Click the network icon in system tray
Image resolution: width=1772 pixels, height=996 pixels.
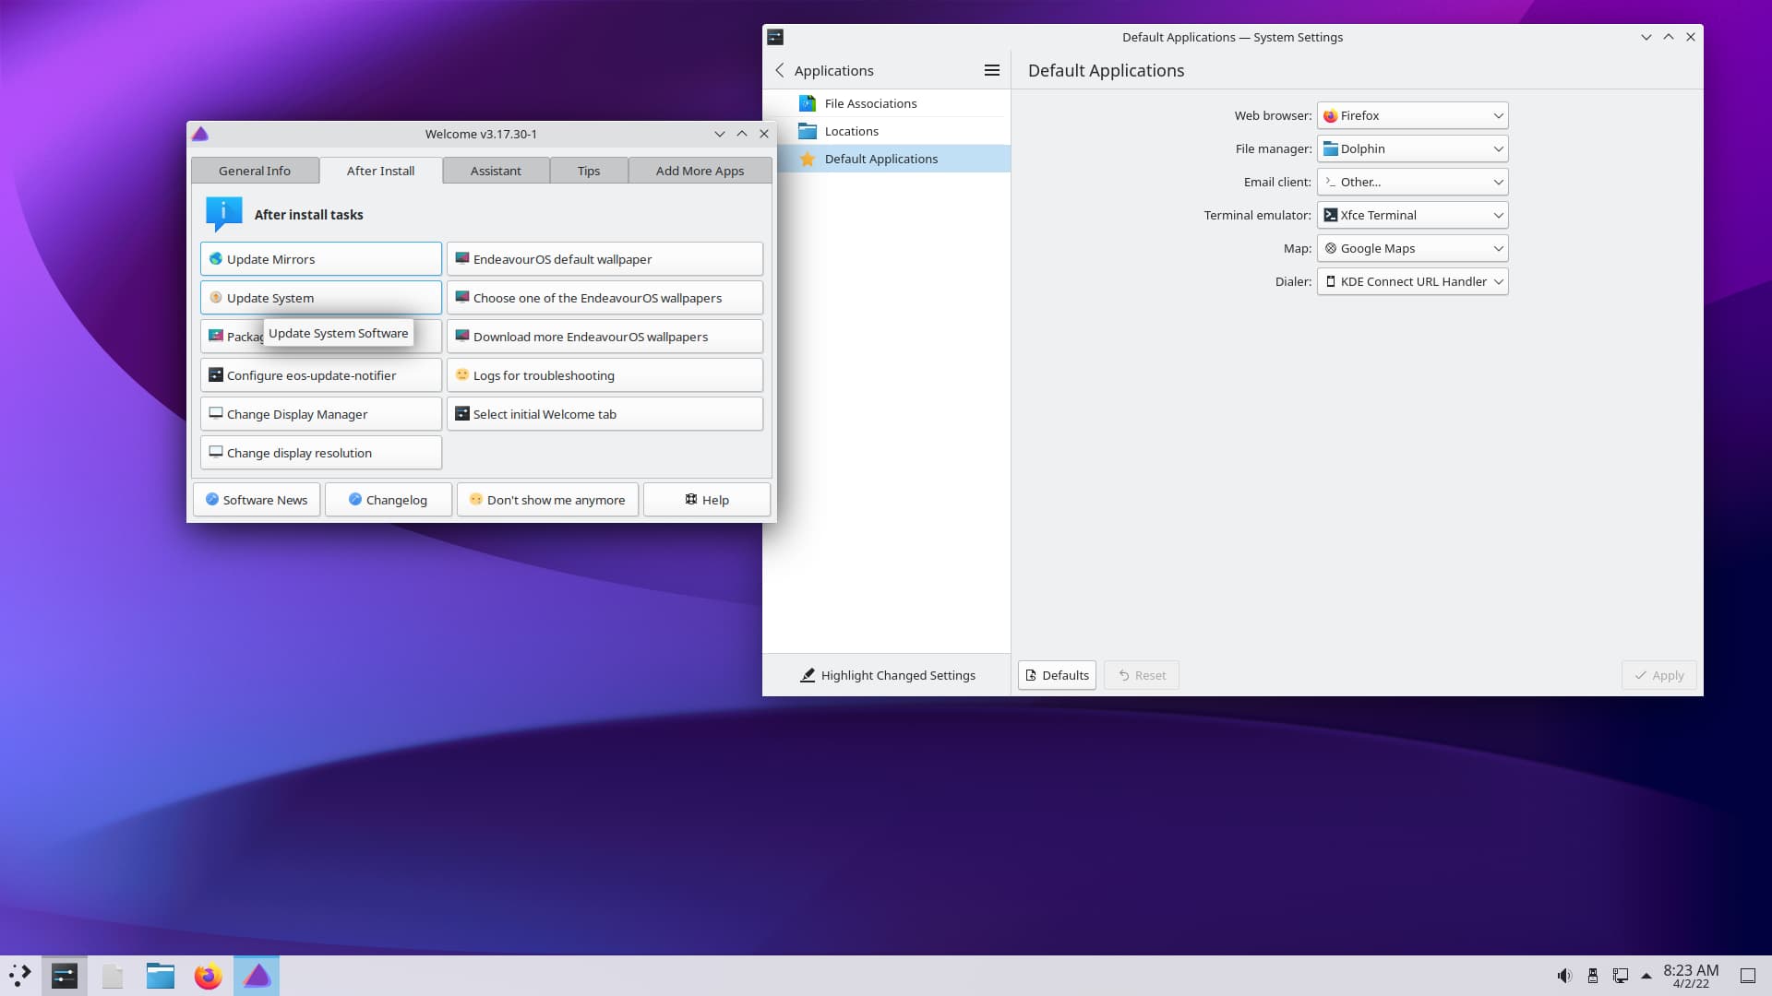(1620, 976)
